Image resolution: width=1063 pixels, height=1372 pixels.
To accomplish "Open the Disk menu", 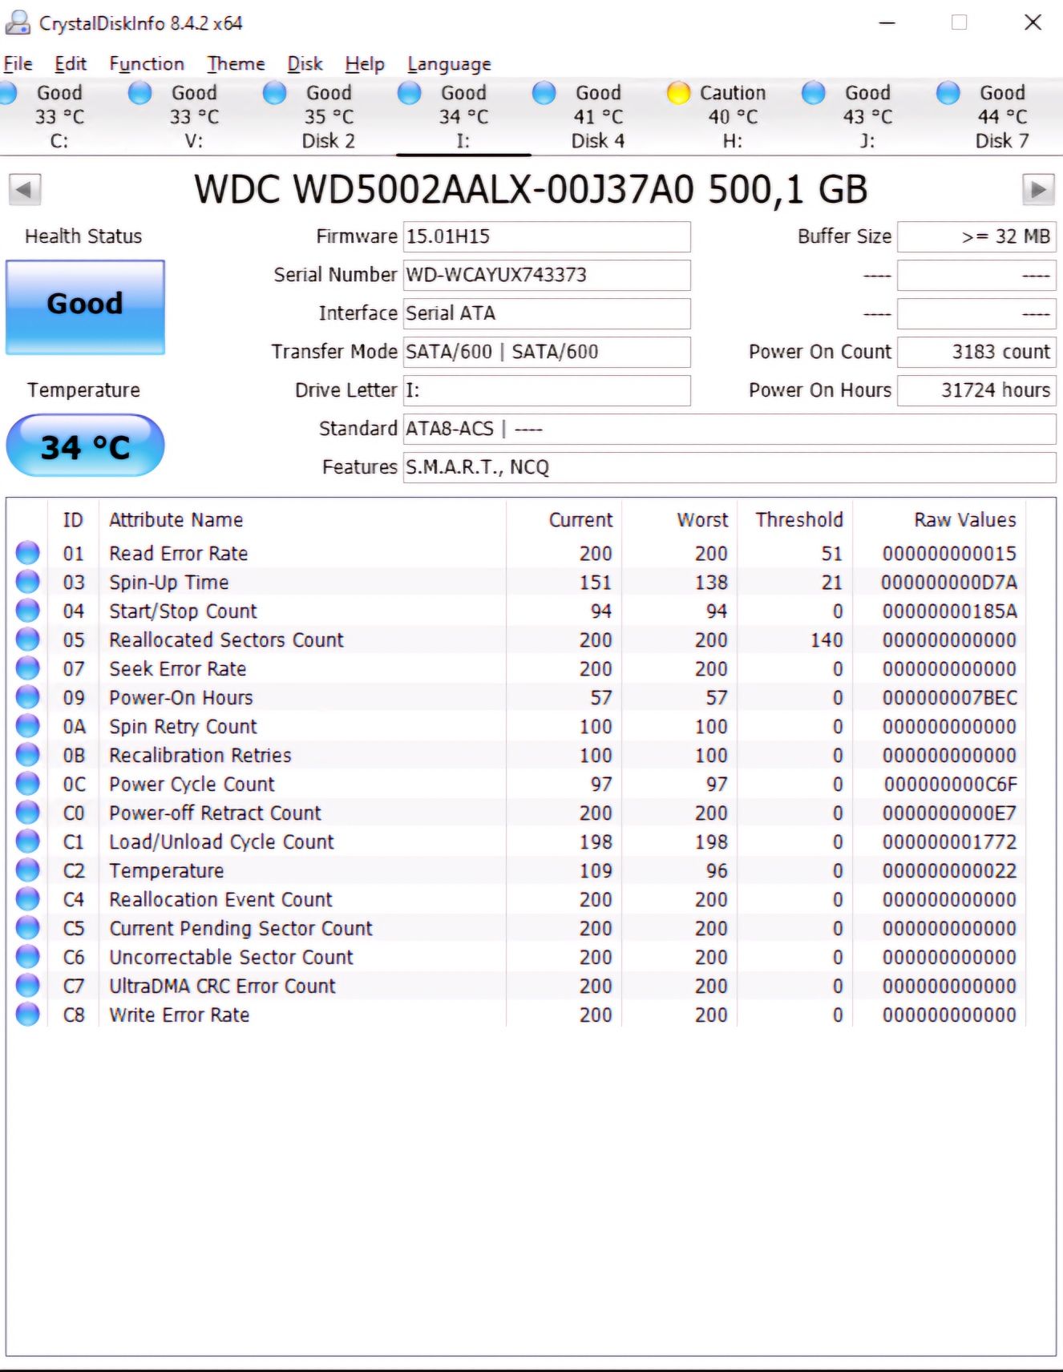I will 305,64.
